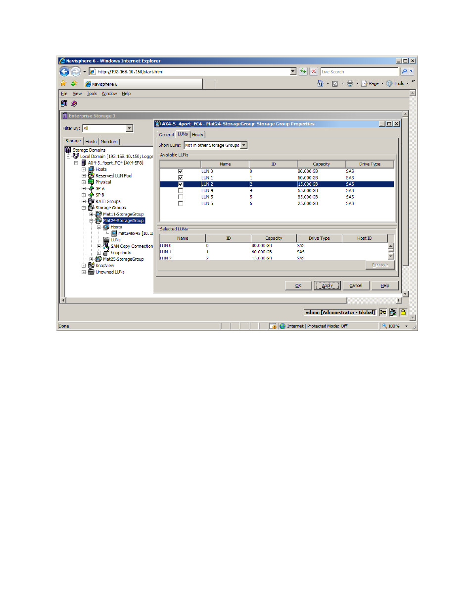472x612 pixels.
Task: Switch to the General tab
Action: coord(166,135)
